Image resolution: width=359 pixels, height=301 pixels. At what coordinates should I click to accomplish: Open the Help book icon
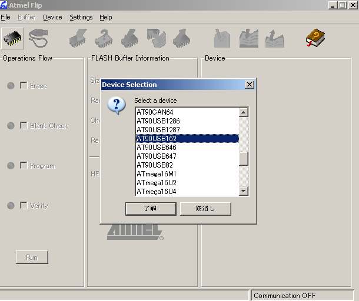315,38
